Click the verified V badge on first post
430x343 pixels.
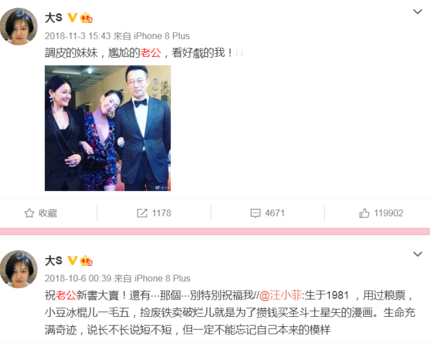coord(72,18)
